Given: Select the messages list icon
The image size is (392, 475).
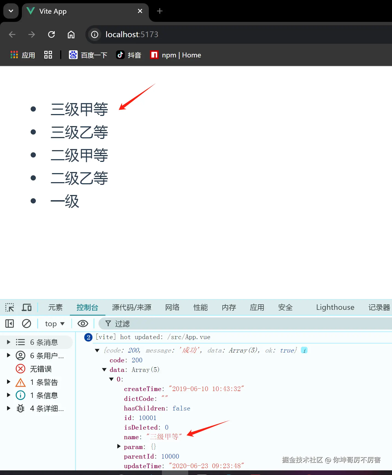Looking at the screenshot, I should pyautogui.click(x=21, y=342).
